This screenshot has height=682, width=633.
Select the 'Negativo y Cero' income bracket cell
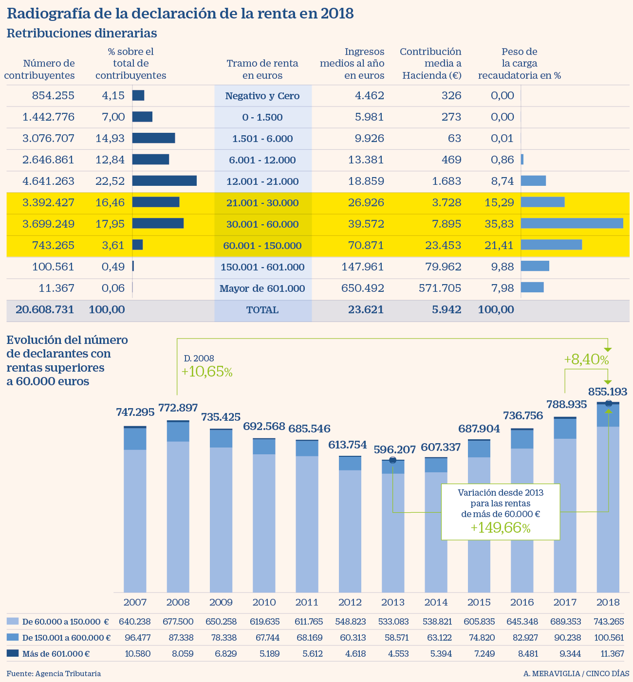pyautogui.click(x=262, y=96)
